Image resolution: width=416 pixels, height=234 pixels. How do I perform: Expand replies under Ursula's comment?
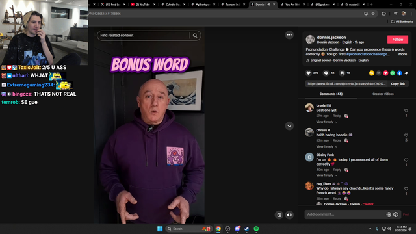[326, 122]
